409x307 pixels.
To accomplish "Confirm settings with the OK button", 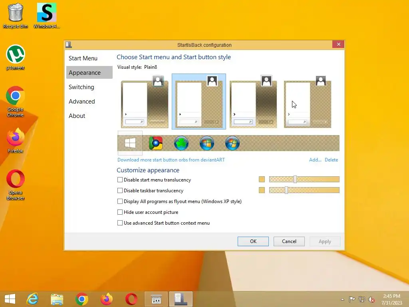I will (x=253, y=241).
